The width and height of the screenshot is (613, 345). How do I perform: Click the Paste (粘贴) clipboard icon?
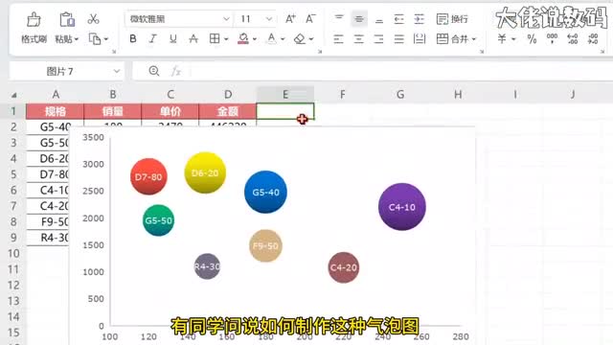[x=67, y=19]
